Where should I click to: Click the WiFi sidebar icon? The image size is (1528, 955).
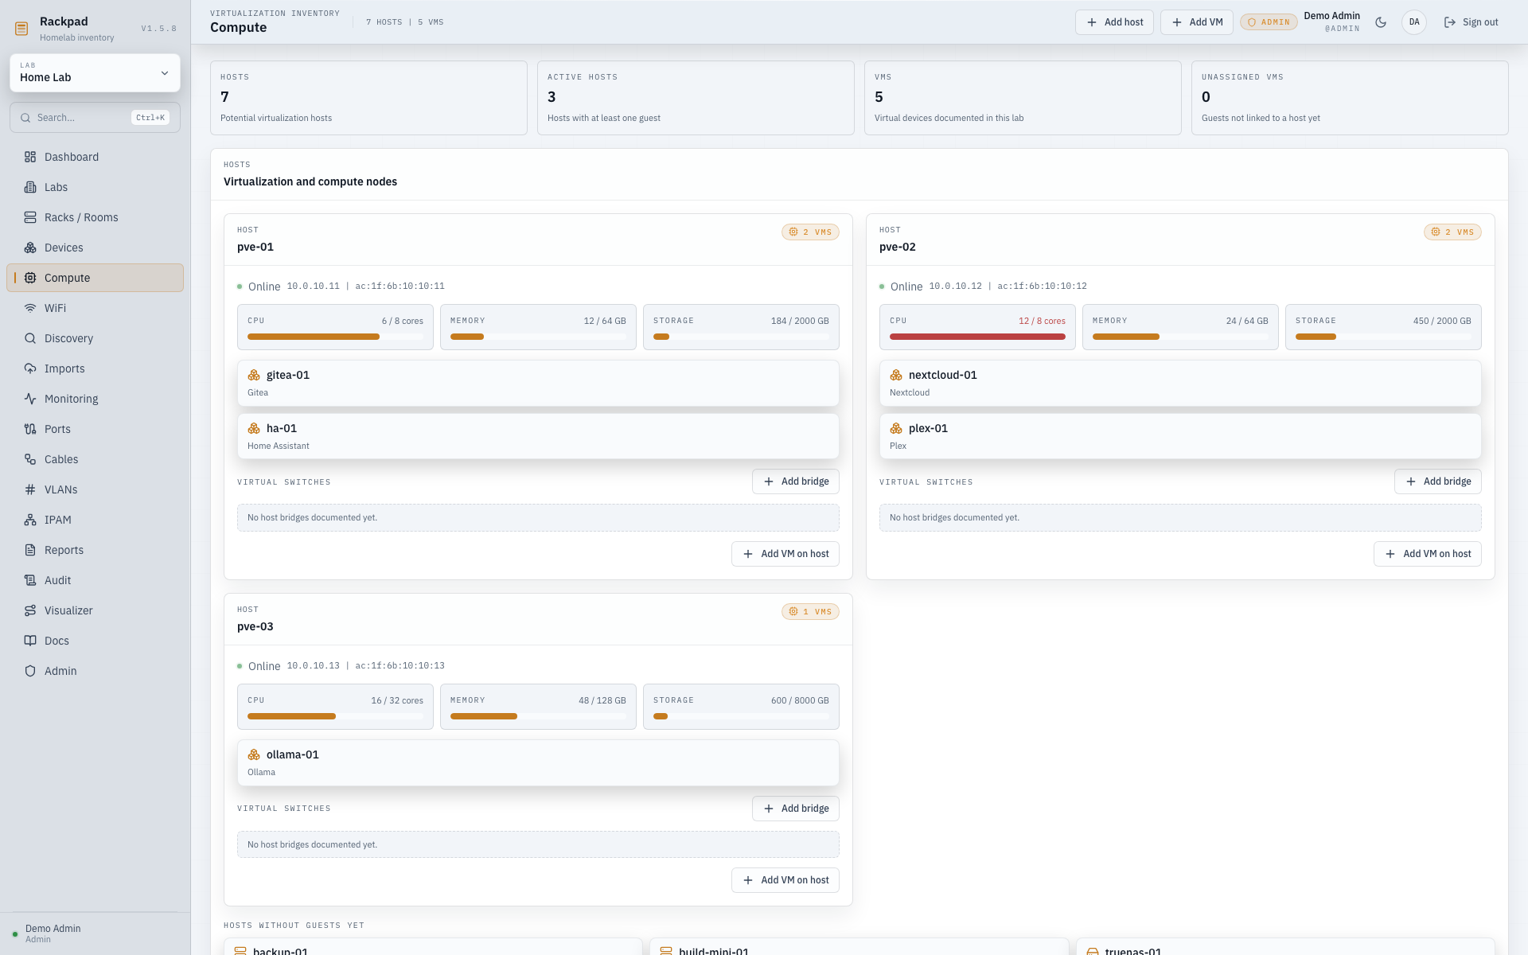[x=30, y=308]
